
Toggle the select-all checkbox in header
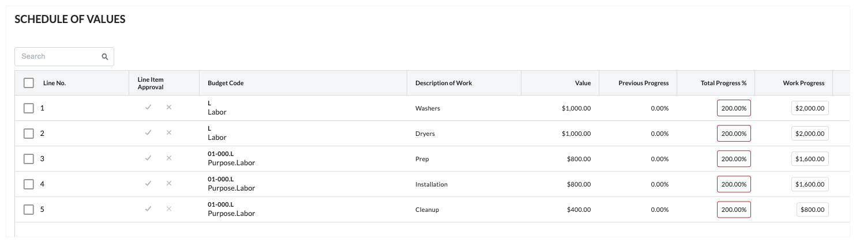coord(29,83)
